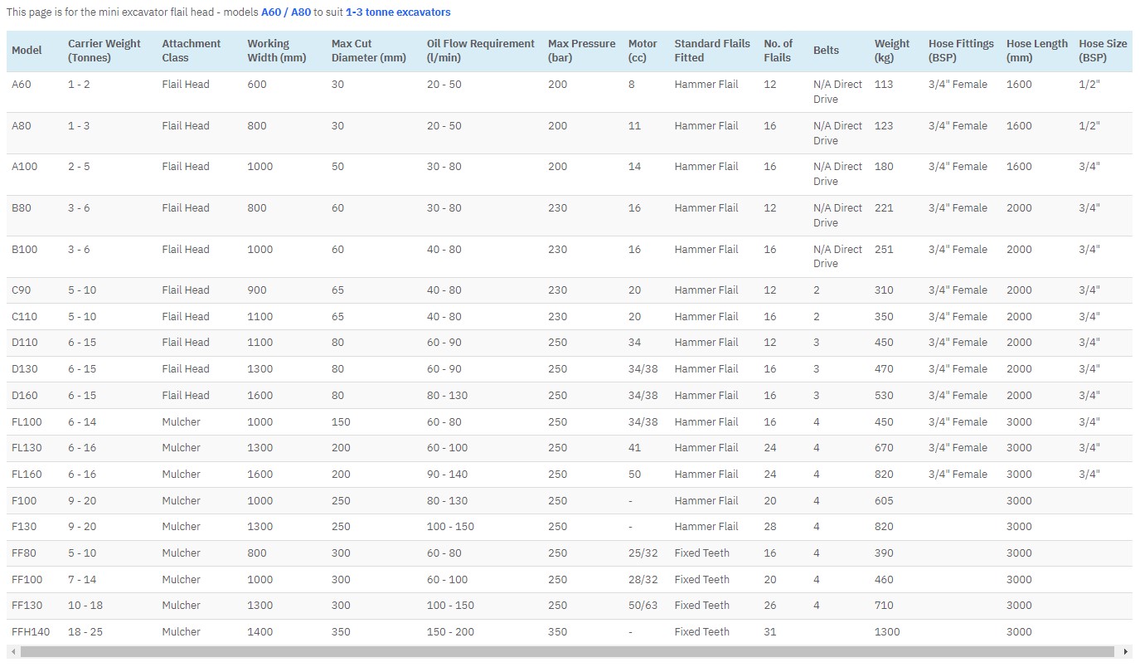Screen dimensions: 1140x667
Task: Click the 350 bar max pressure cell
Action: (558, 632)
